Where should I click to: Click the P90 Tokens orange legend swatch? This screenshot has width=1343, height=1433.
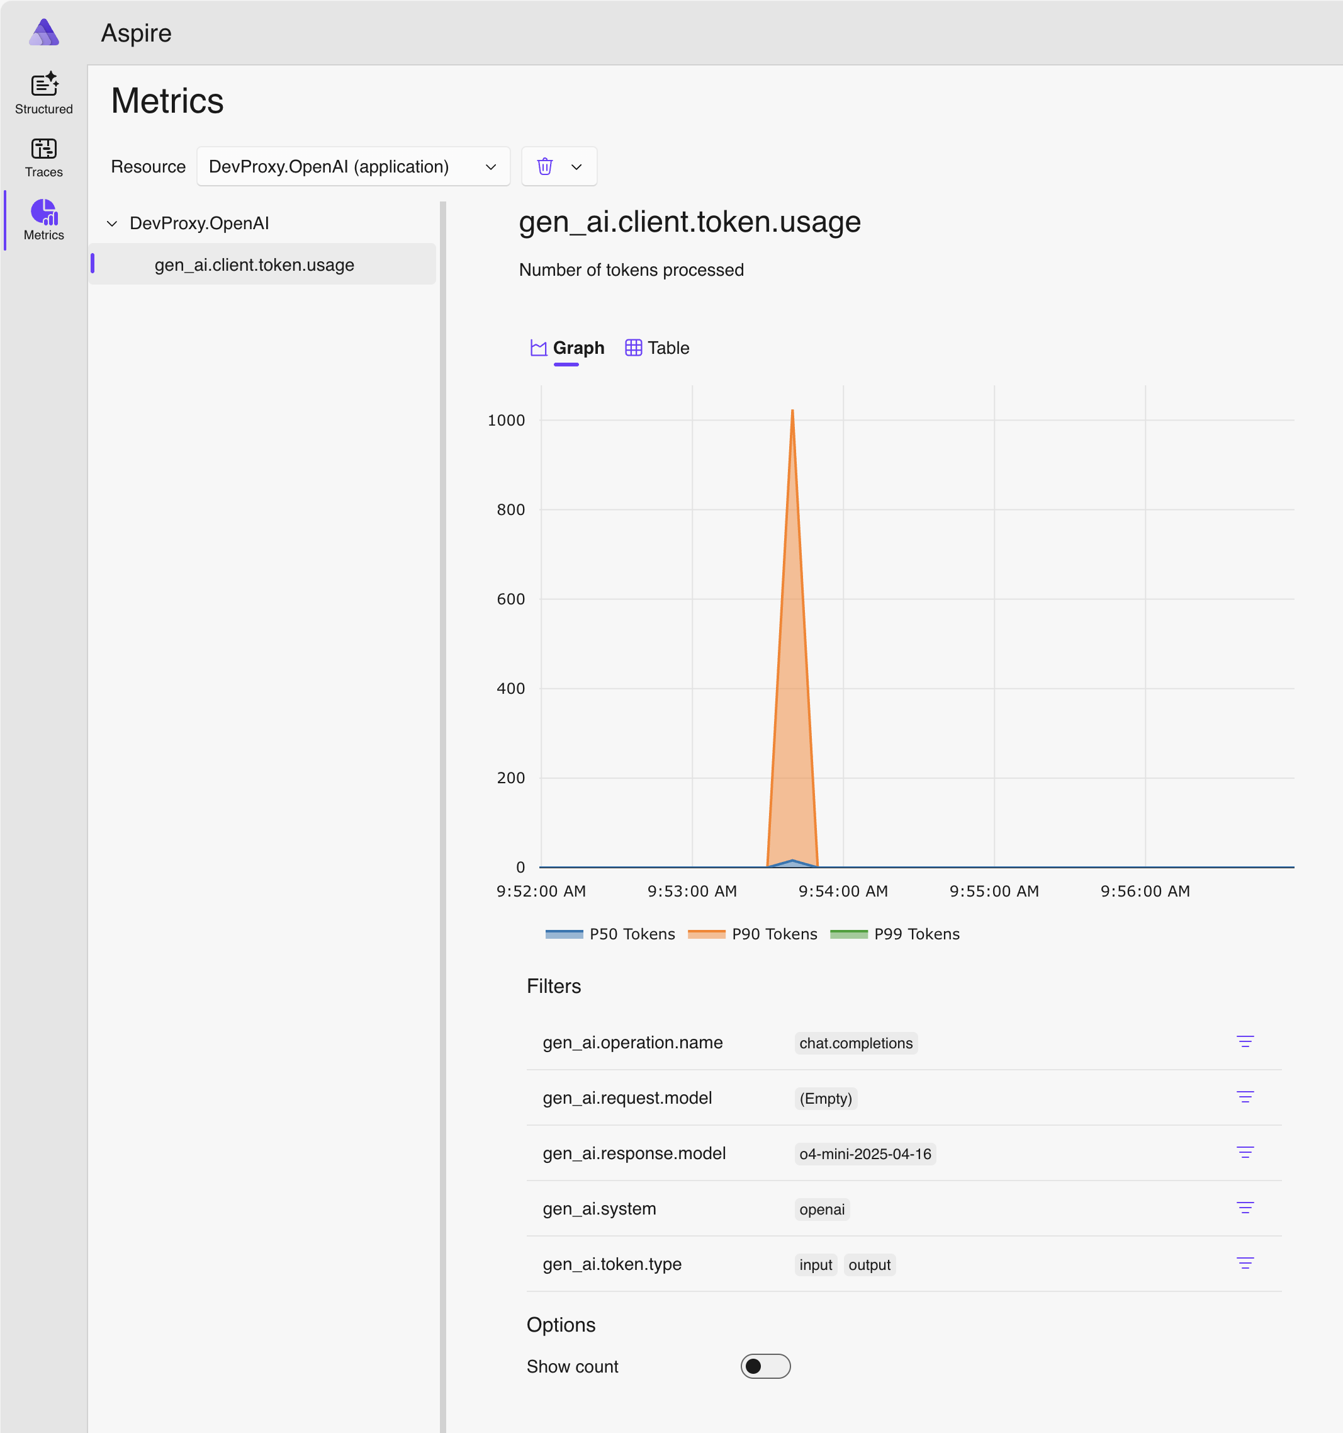(706, 934)
